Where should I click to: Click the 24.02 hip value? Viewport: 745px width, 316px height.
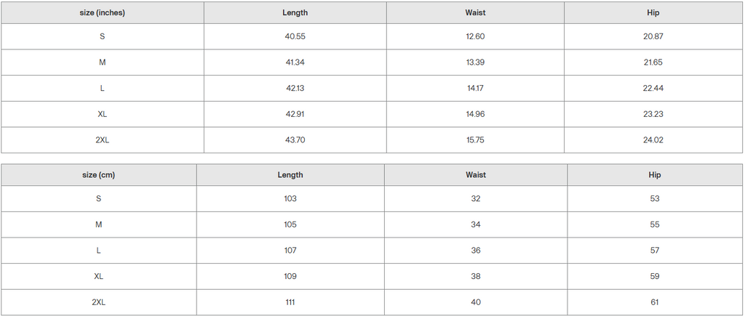click(x=653, y=139)
